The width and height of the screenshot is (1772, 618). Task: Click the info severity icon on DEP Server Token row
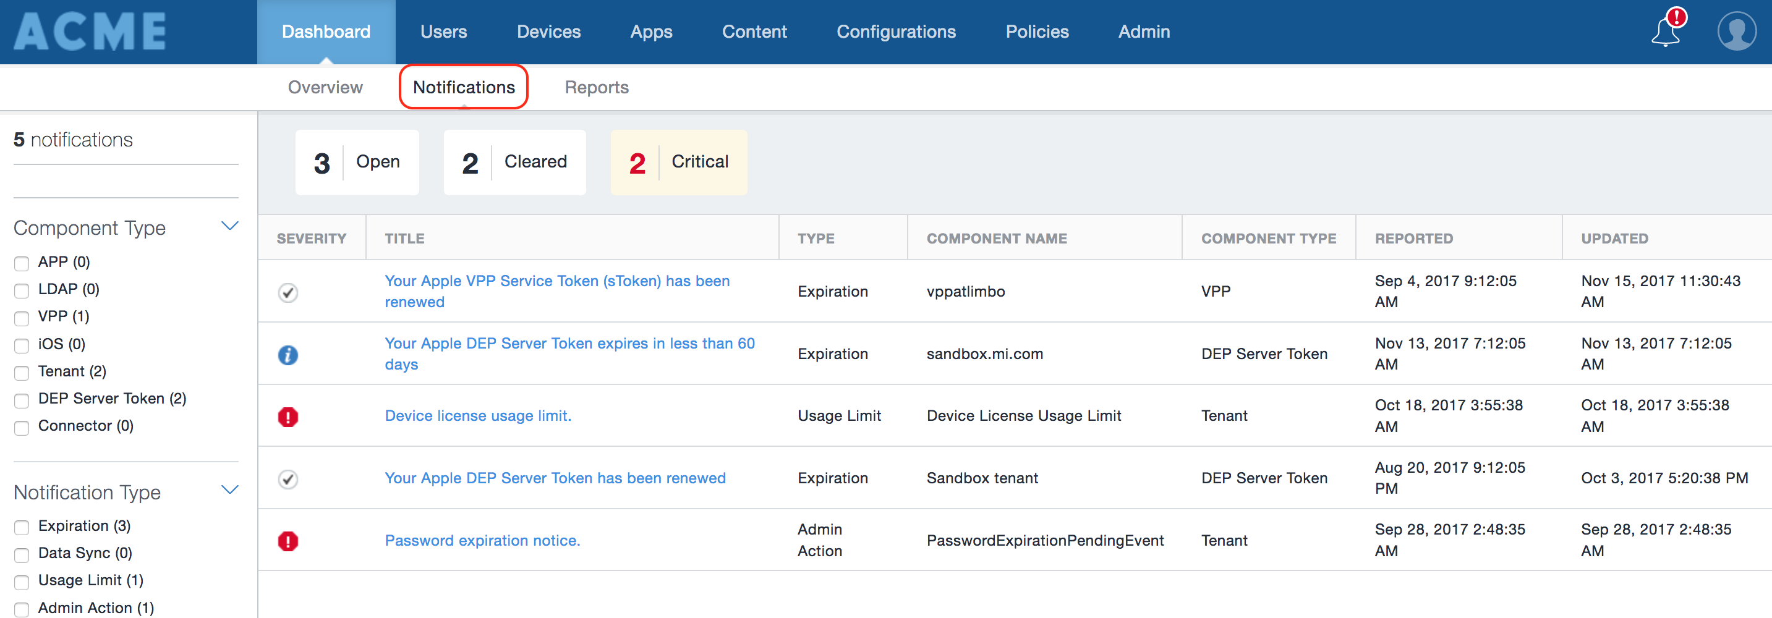pyautogui.click(x=288, y=355)
